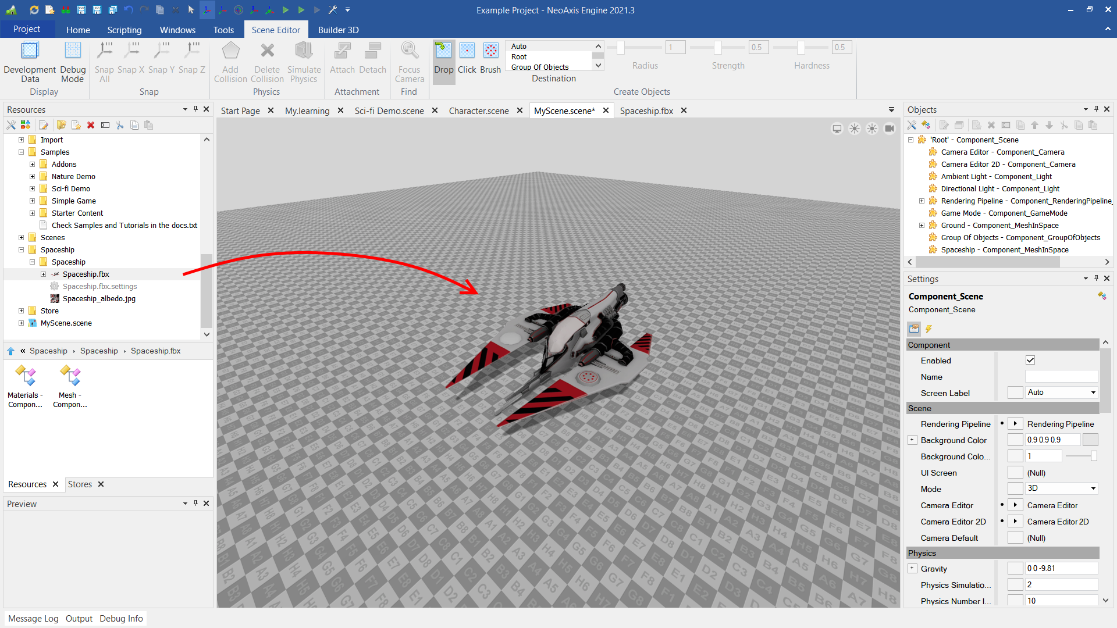Open Development Data display option
1117x628 pixels.
(30, 51)
